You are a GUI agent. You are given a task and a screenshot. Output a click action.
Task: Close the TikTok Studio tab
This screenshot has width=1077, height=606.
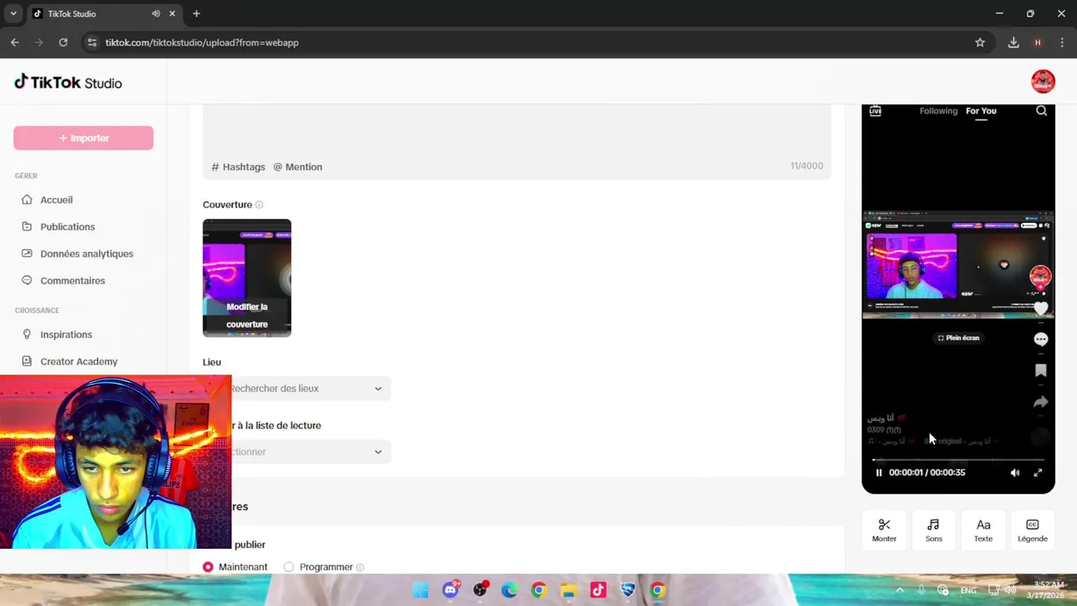(x=174, y=13)
